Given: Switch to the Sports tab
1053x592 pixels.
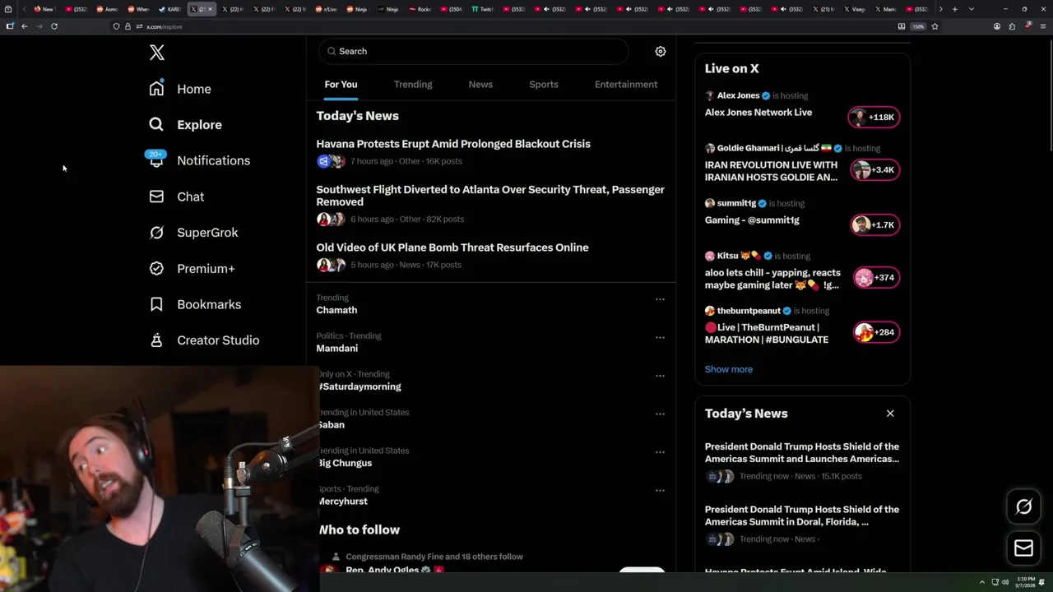Looking at the screenshot, I should [x=544, y=85].
